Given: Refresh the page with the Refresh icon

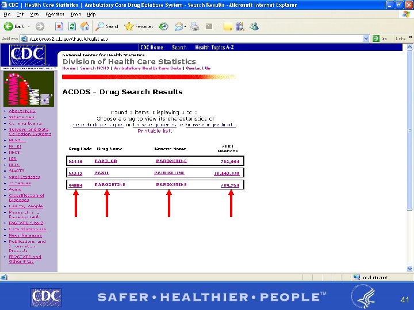Looking at the screenshot, I should click(x=72, y=26).
